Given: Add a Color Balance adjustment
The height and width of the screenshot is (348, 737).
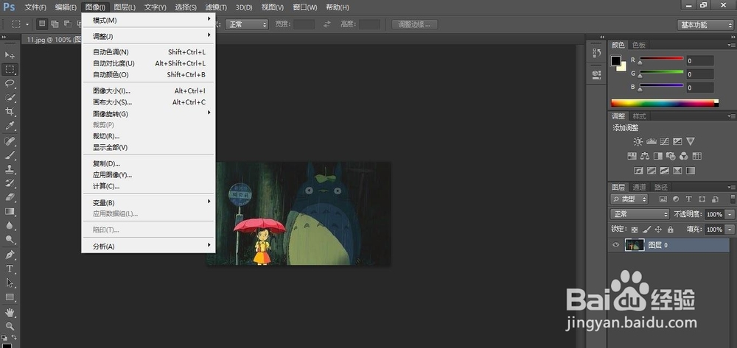Looking at the screenshot, I should [645, 156].
